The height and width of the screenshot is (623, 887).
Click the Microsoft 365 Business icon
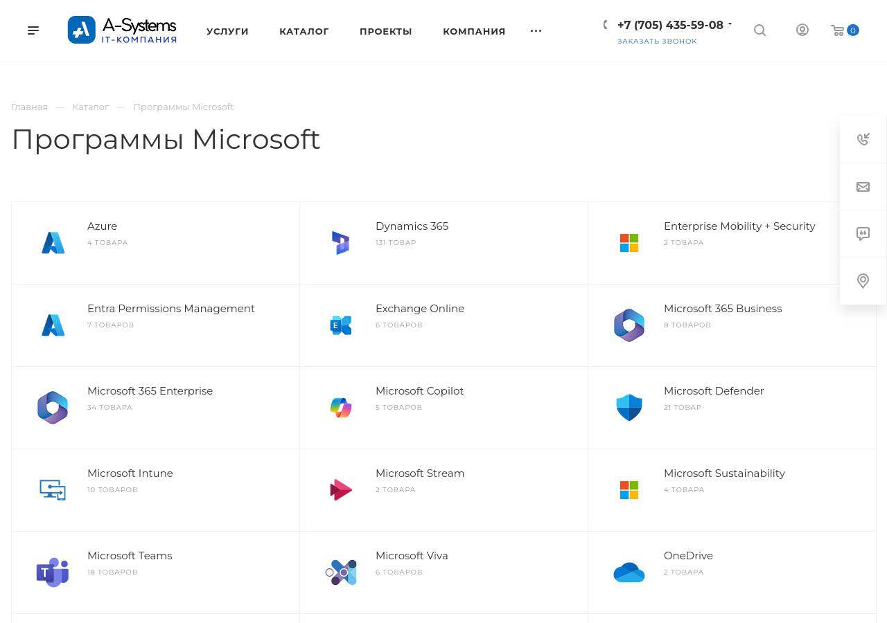[629, 325]
